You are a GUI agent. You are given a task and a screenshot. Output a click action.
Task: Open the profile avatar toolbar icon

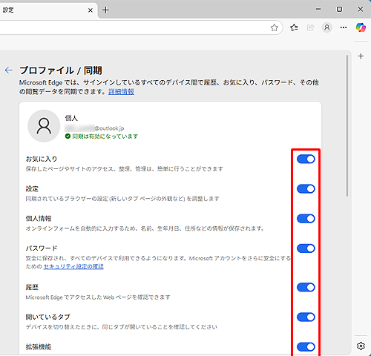point(326,27)
